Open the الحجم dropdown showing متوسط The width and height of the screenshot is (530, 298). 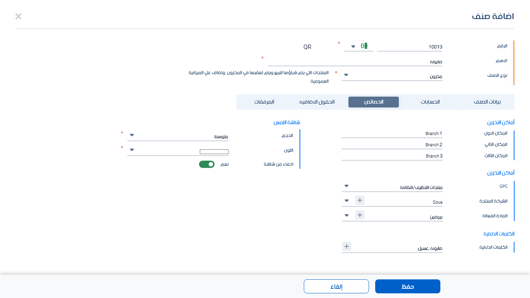coord(132,135)
